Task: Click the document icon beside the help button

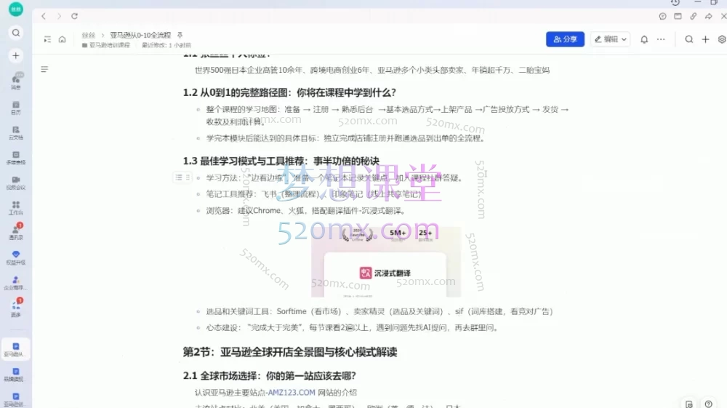Action: 689,404
